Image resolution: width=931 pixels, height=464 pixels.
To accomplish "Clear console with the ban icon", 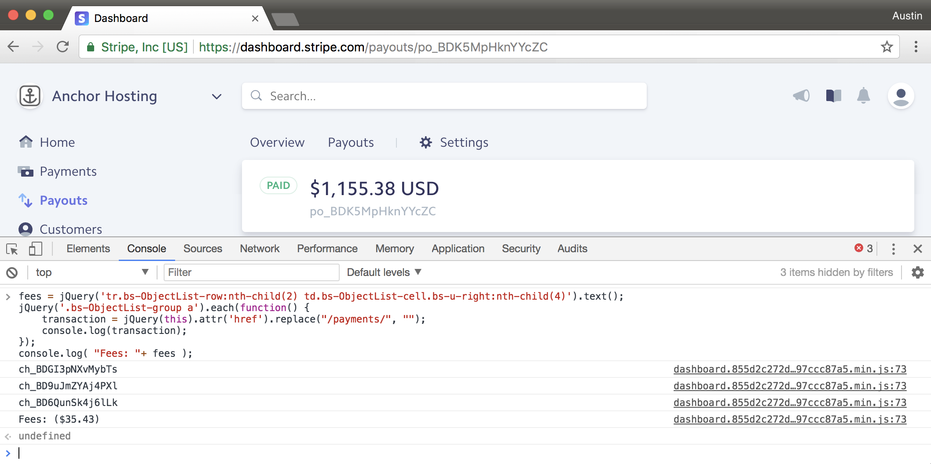I will point(12,273).
